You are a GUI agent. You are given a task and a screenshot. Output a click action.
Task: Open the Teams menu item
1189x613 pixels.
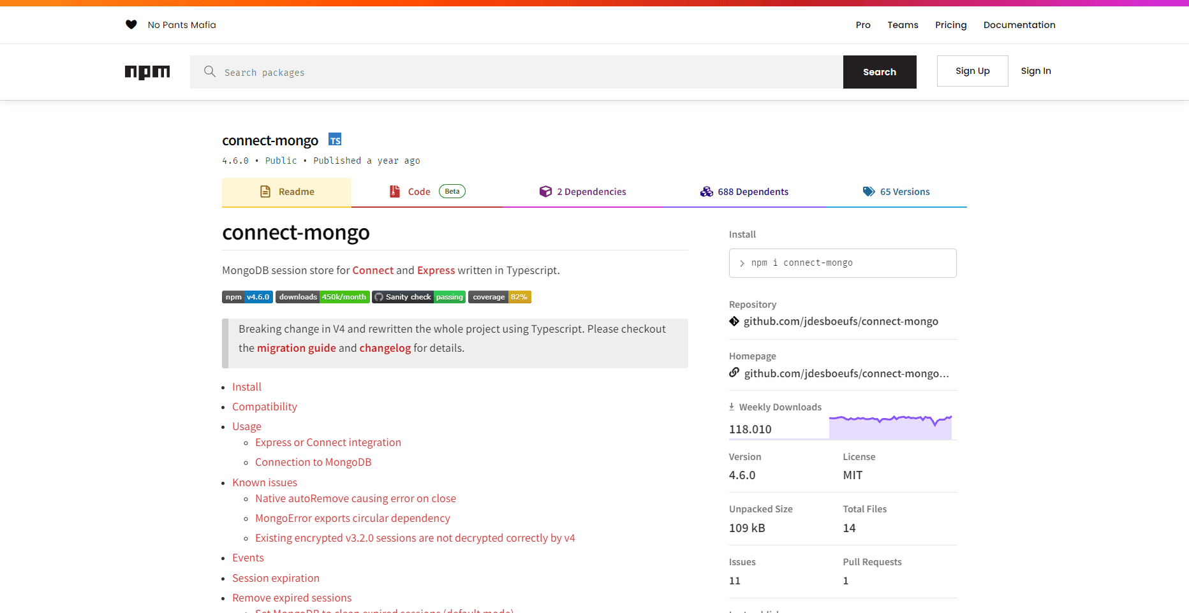[903, 25]
